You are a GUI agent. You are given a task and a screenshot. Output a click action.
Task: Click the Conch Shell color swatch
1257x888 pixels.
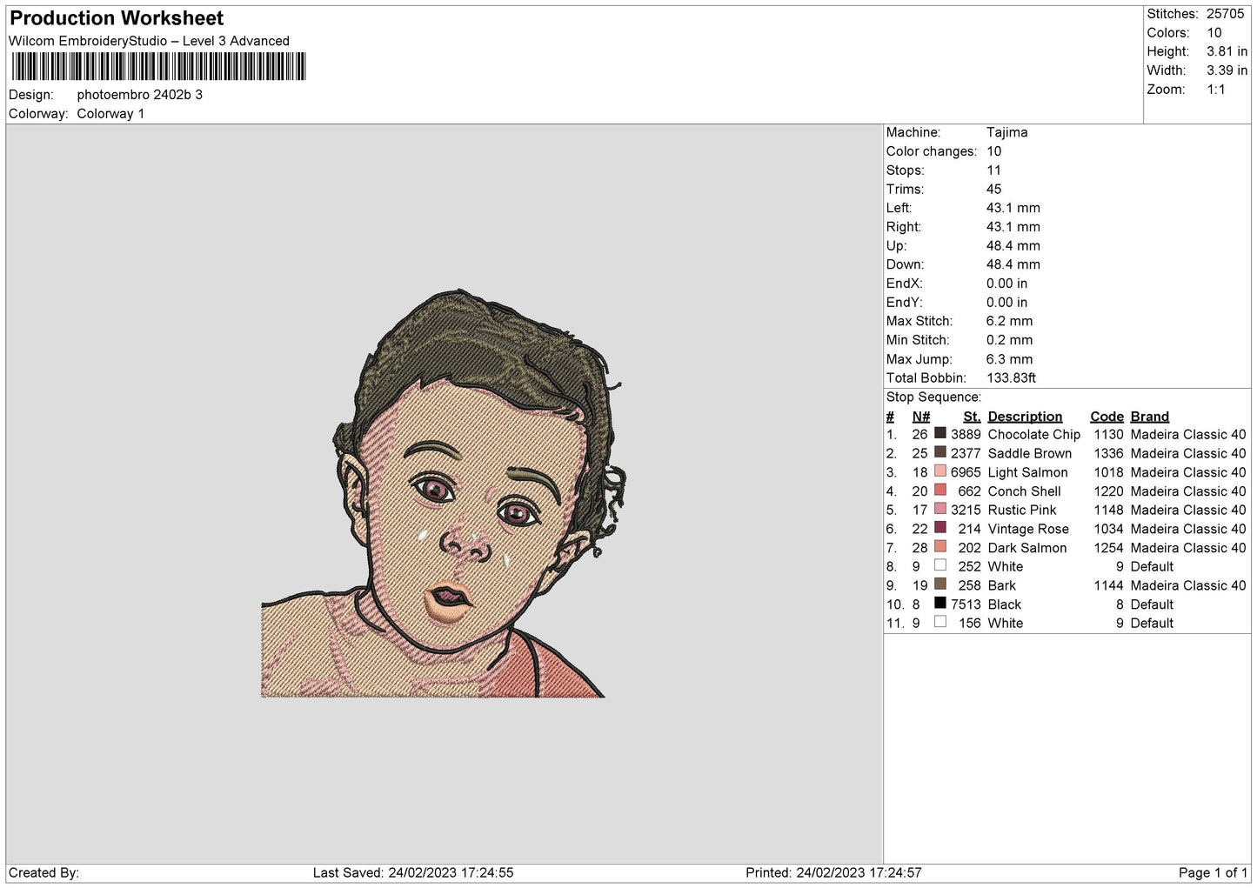click(x=940, y=490)
